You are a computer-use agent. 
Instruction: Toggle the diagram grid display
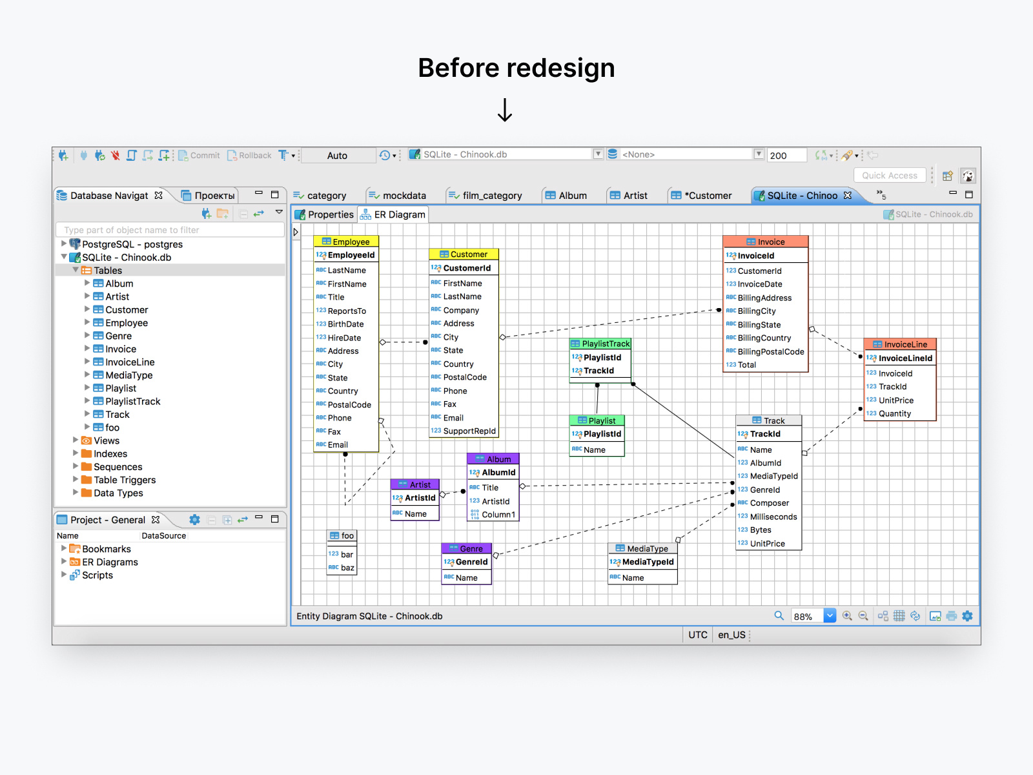[899, 615]
